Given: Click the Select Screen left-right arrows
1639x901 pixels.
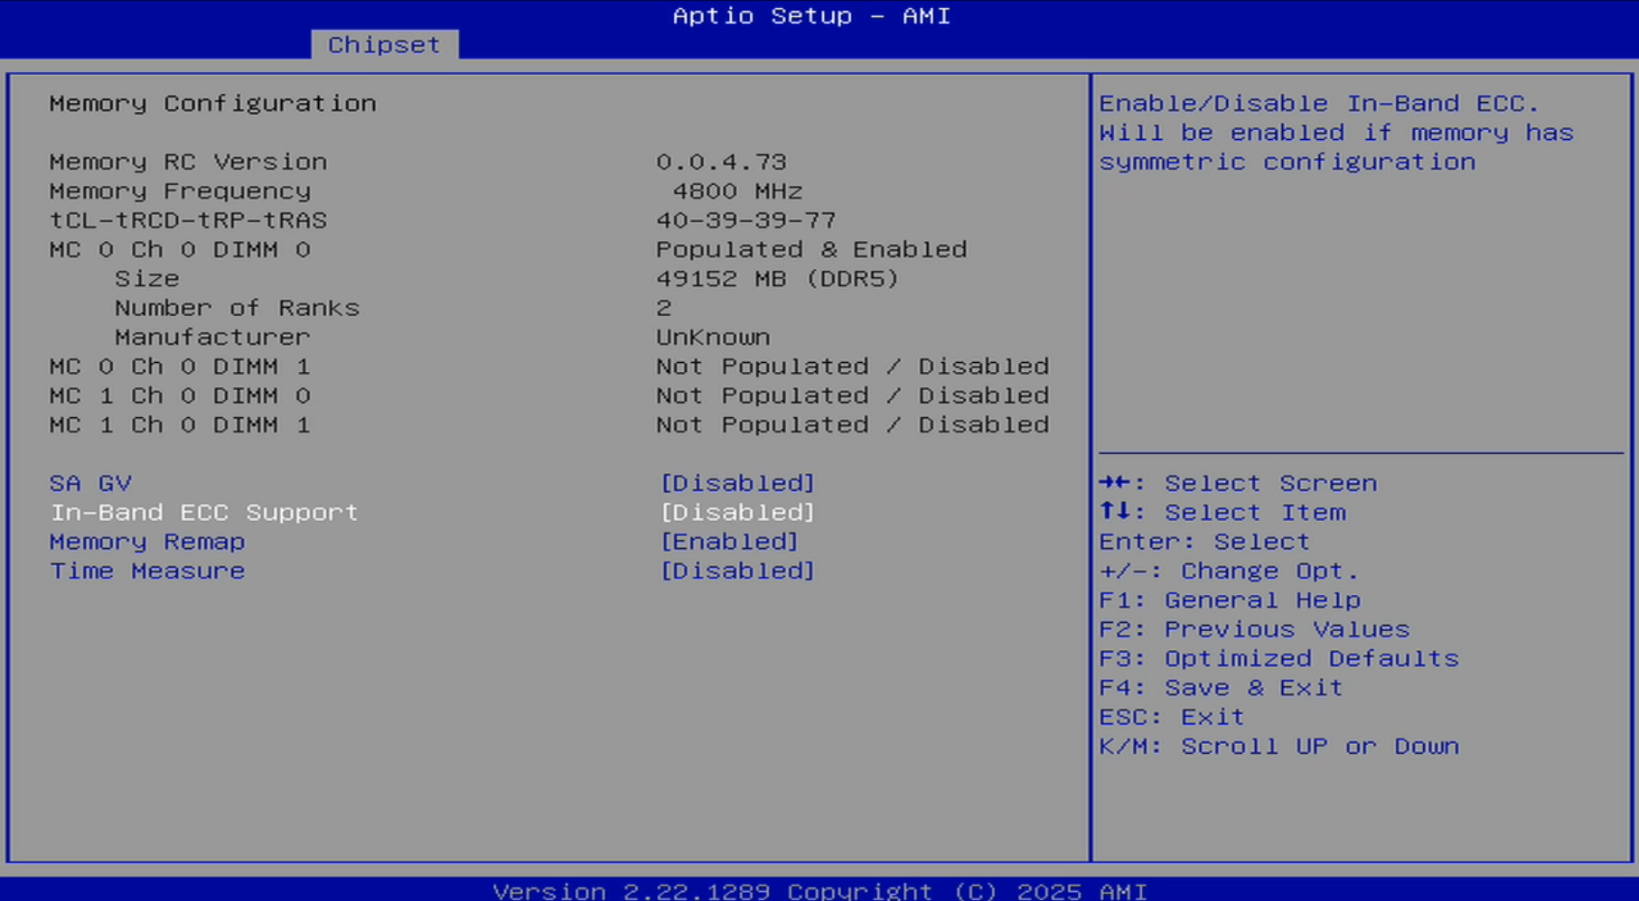Looking at the screenshot, I should [1116, 483].
